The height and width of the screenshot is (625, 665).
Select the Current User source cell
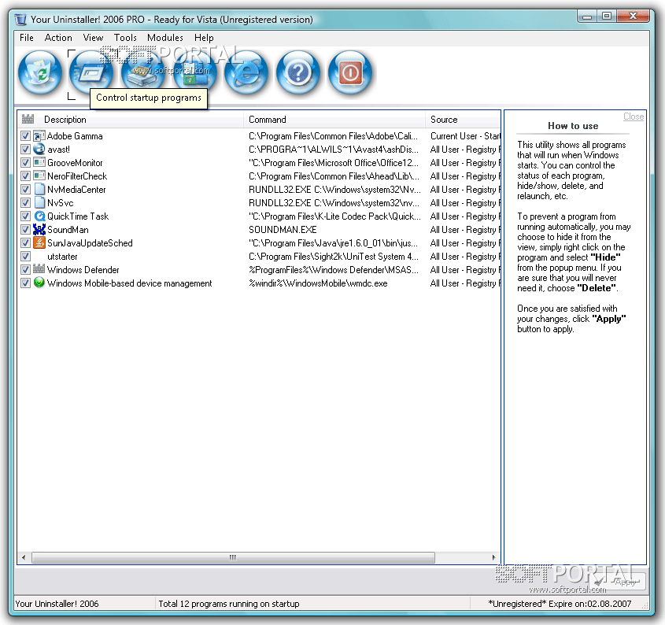point(465,136)
